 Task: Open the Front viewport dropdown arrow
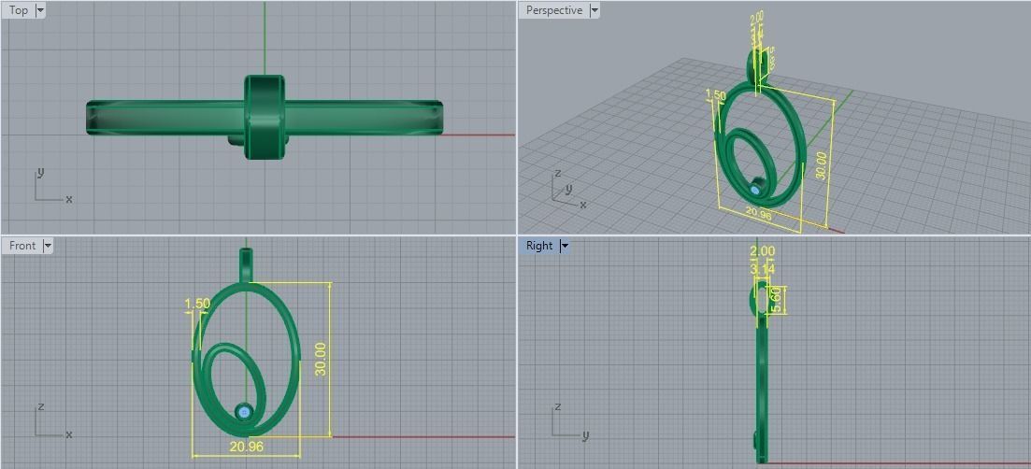[48, 246]
